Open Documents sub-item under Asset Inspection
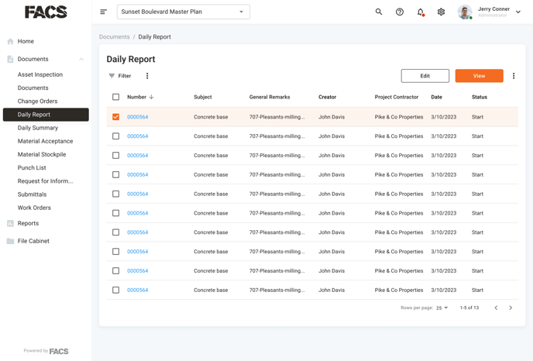Viewport: 533px width, 361px height. click(33, 88)
